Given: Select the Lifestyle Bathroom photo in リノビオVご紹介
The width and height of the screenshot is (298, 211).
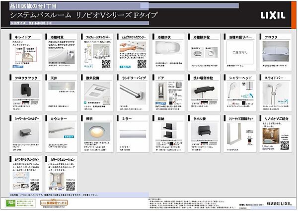Looking at the screenshot, I should (271, 136).
